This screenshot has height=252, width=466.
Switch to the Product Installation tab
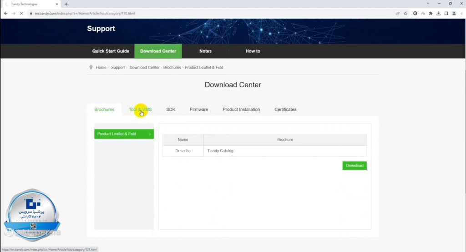(241, 109)
